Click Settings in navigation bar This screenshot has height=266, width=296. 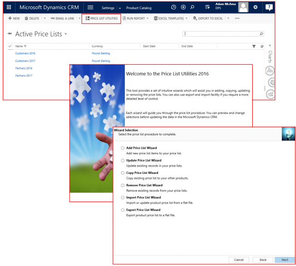tap(108, 8)
